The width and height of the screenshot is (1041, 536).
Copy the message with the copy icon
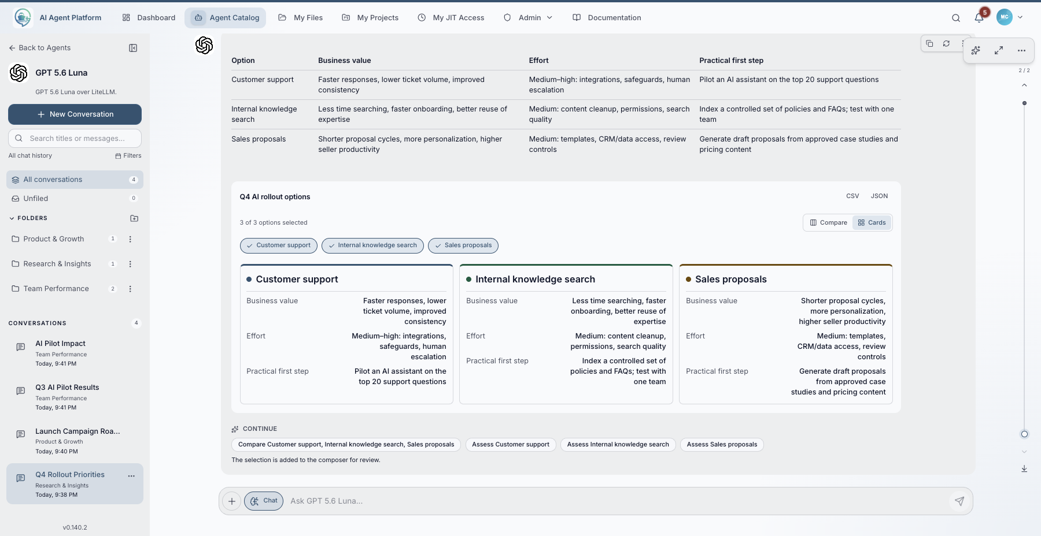[x=929, y=43]
